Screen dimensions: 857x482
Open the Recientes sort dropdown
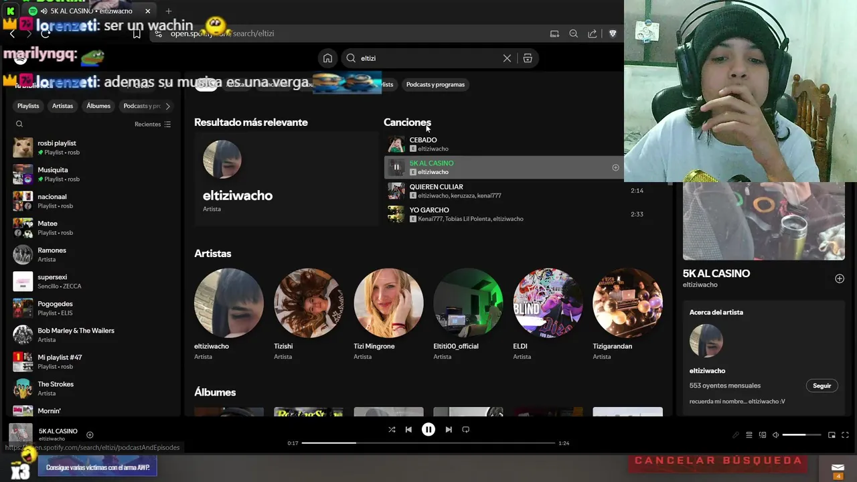(x=153, y=124)
